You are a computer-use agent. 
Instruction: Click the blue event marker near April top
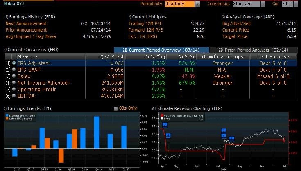pos(165,125)
